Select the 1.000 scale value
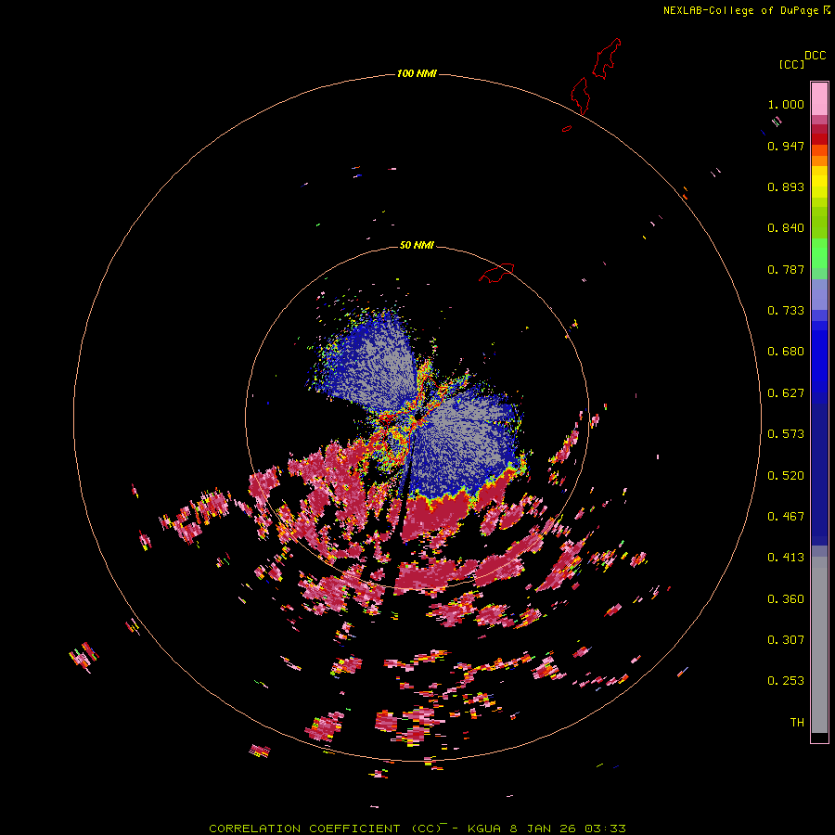Viewport: 835px width, 835px height. click(786, 104)
